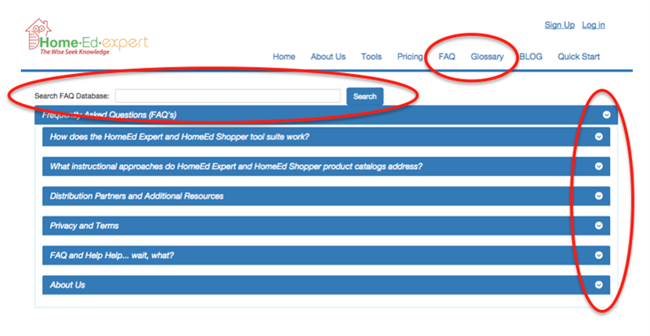
Task: Select 'Distribution Partners and Additional Resources' title
Action: tap(136, 196)
